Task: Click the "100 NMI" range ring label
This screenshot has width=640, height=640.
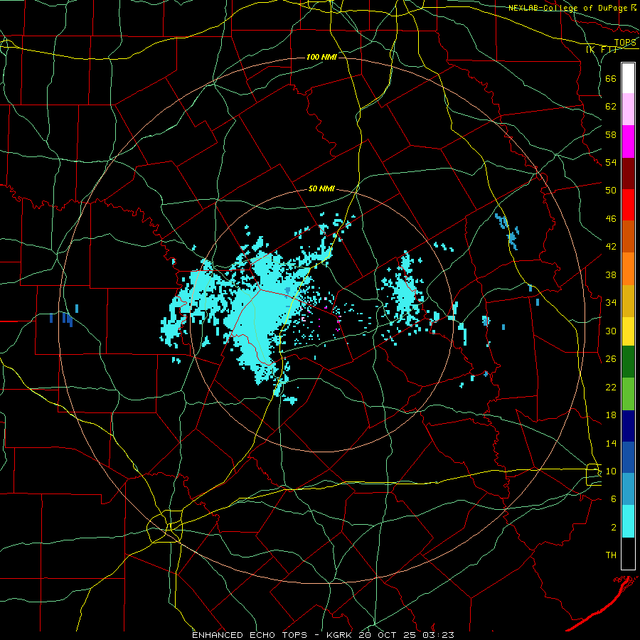Action: (321, 57)
